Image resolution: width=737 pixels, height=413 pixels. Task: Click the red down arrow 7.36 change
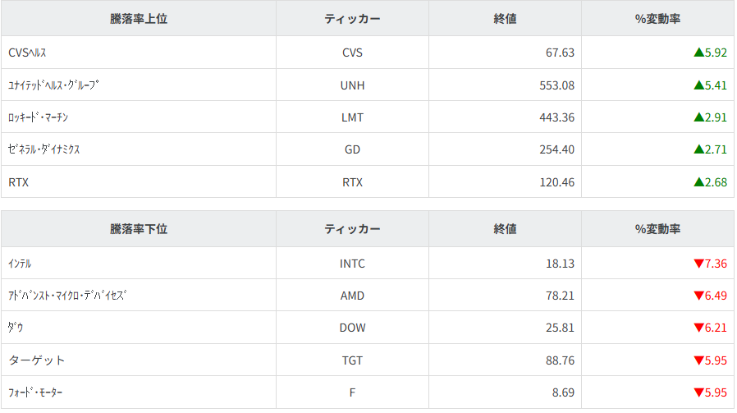[710, 264]
